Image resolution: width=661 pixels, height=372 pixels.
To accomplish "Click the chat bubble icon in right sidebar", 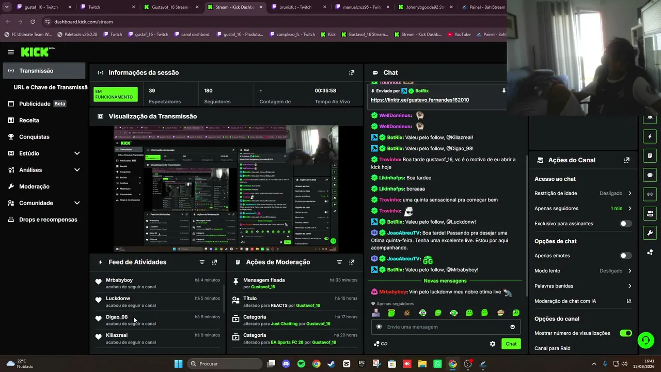I will [650, 175].
